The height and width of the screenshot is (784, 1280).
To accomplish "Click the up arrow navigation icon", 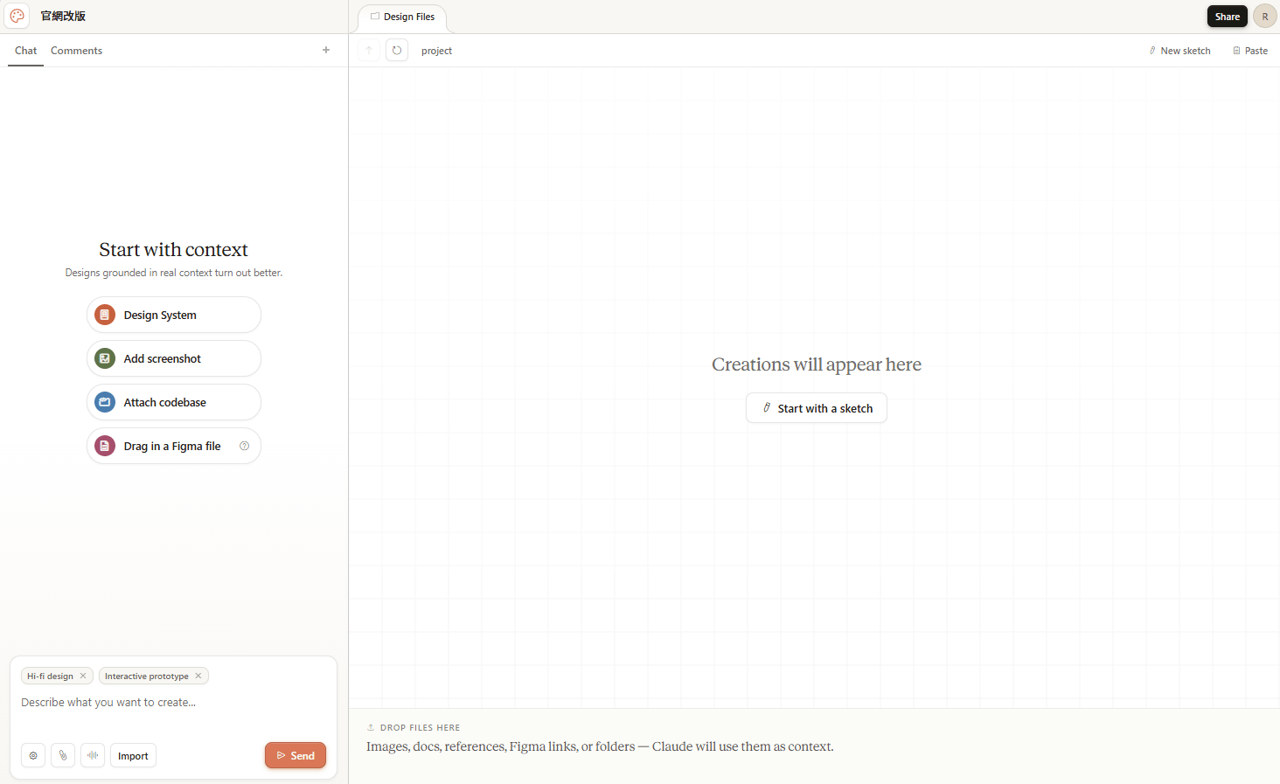I will (x=369, y=51).
